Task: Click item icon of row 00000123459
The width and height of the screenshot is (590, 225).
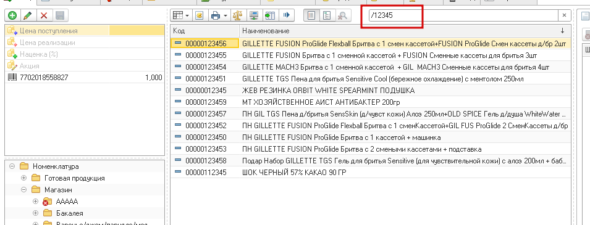Action: coord(178,102)
